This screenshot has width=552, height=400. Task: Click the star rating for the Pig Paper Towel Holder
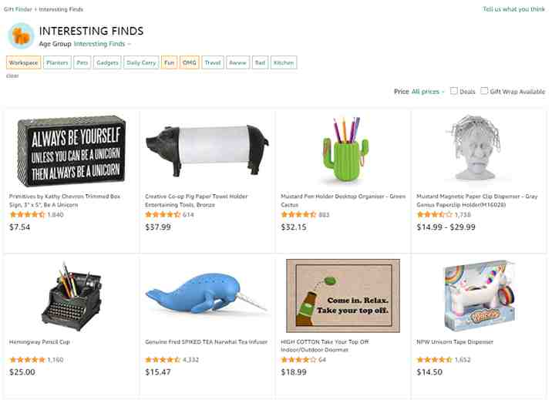(x=163, y=214)
